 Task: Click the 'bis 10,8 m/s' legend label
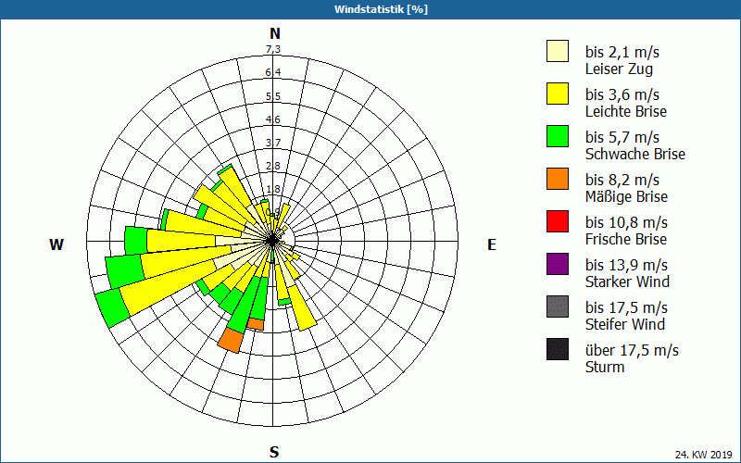point(626,222)
